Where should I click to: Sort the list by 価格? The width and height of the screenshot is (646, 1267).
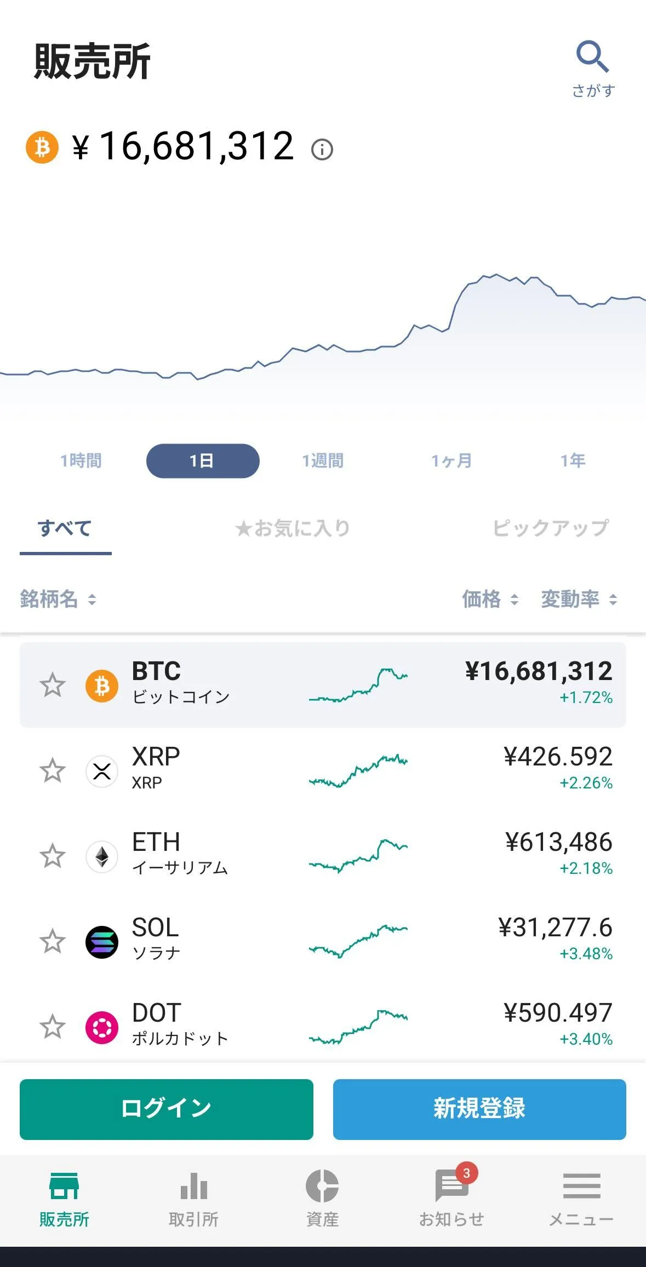click(490, 599)
